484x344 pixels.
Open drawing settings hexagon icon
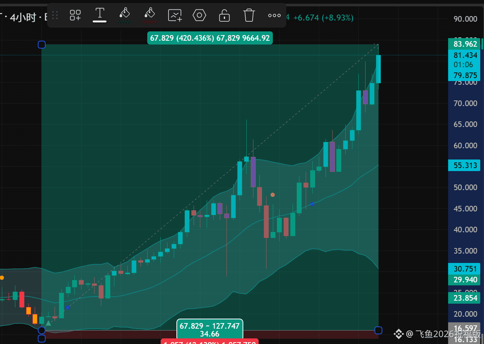pos(200,15)
